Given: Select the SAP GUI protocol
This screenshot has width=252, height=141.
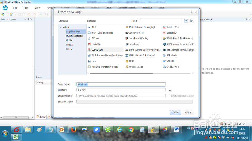Looking at the screenshot, I should click(168, 61).
